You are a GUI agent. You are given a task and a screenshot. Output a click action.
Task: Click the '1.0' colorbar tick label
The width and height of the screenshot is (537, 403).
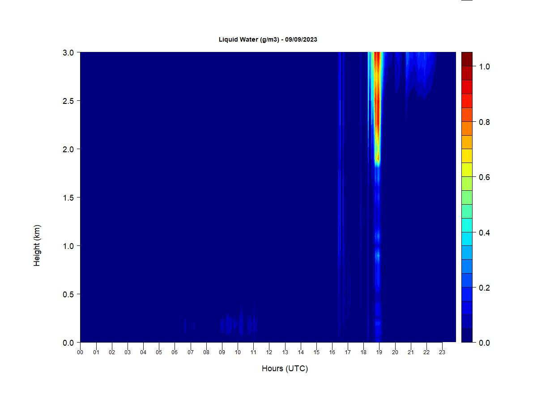484,67
